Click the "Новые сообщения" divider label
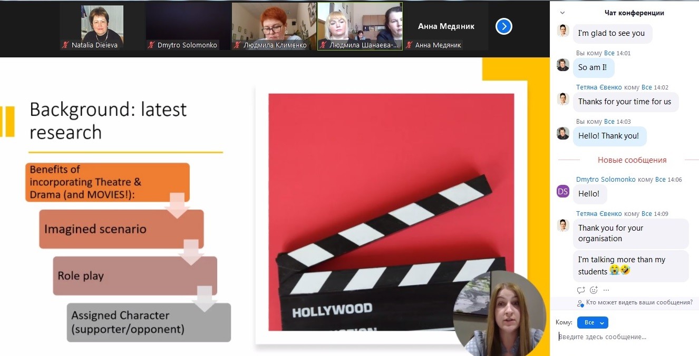The image size is (699, 356). click(632, 160)
